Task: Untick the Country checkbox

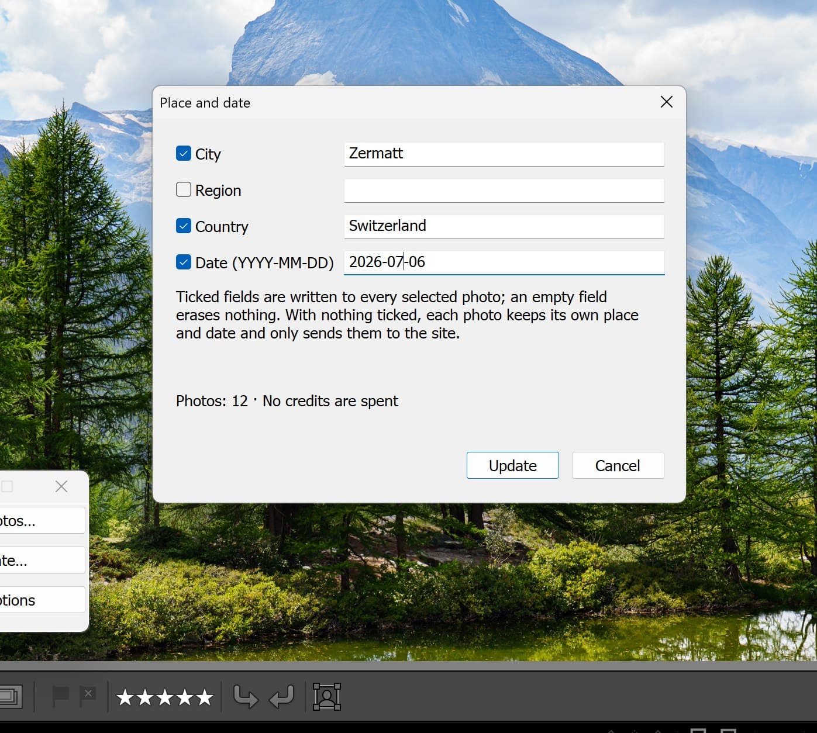Action: click(x=184, y=226)
